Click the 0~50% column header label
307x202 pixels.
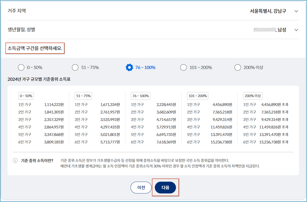(x=25, y=96)
